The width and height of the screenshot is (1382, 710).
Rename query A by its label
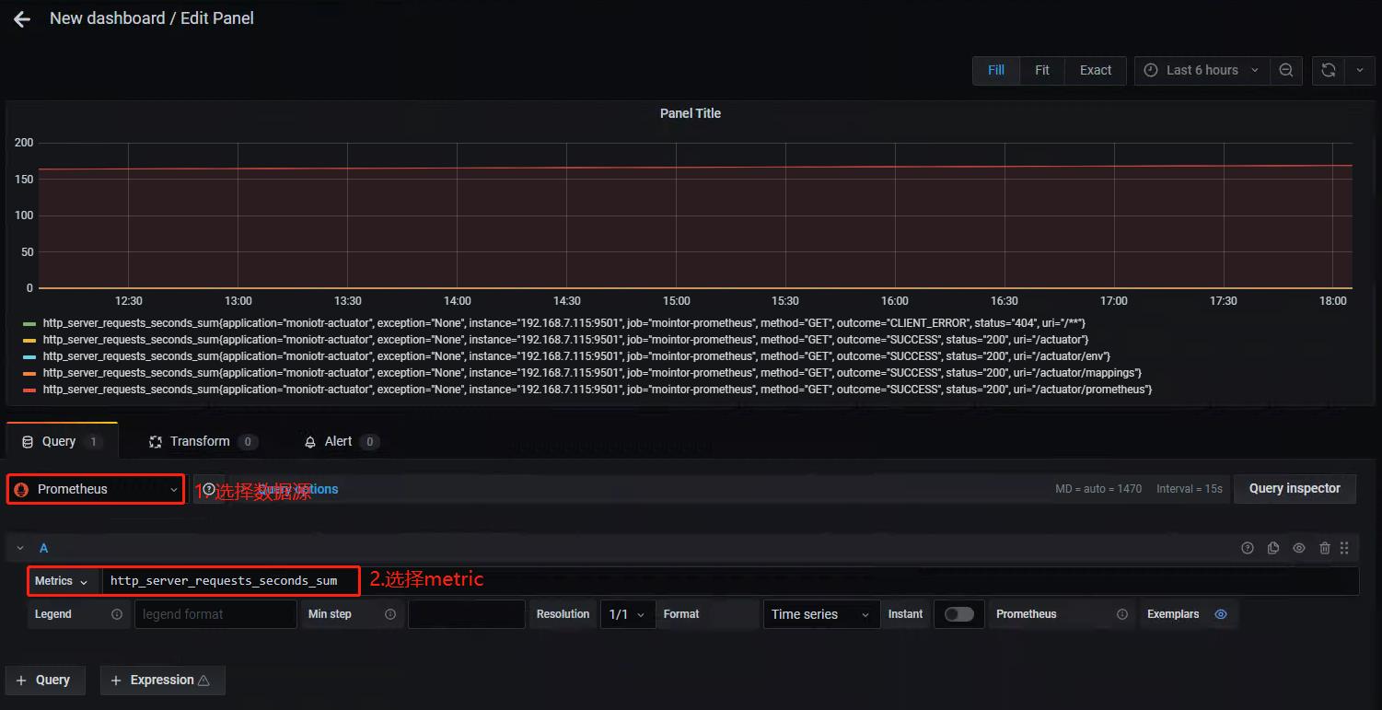(x=43, y=548)
